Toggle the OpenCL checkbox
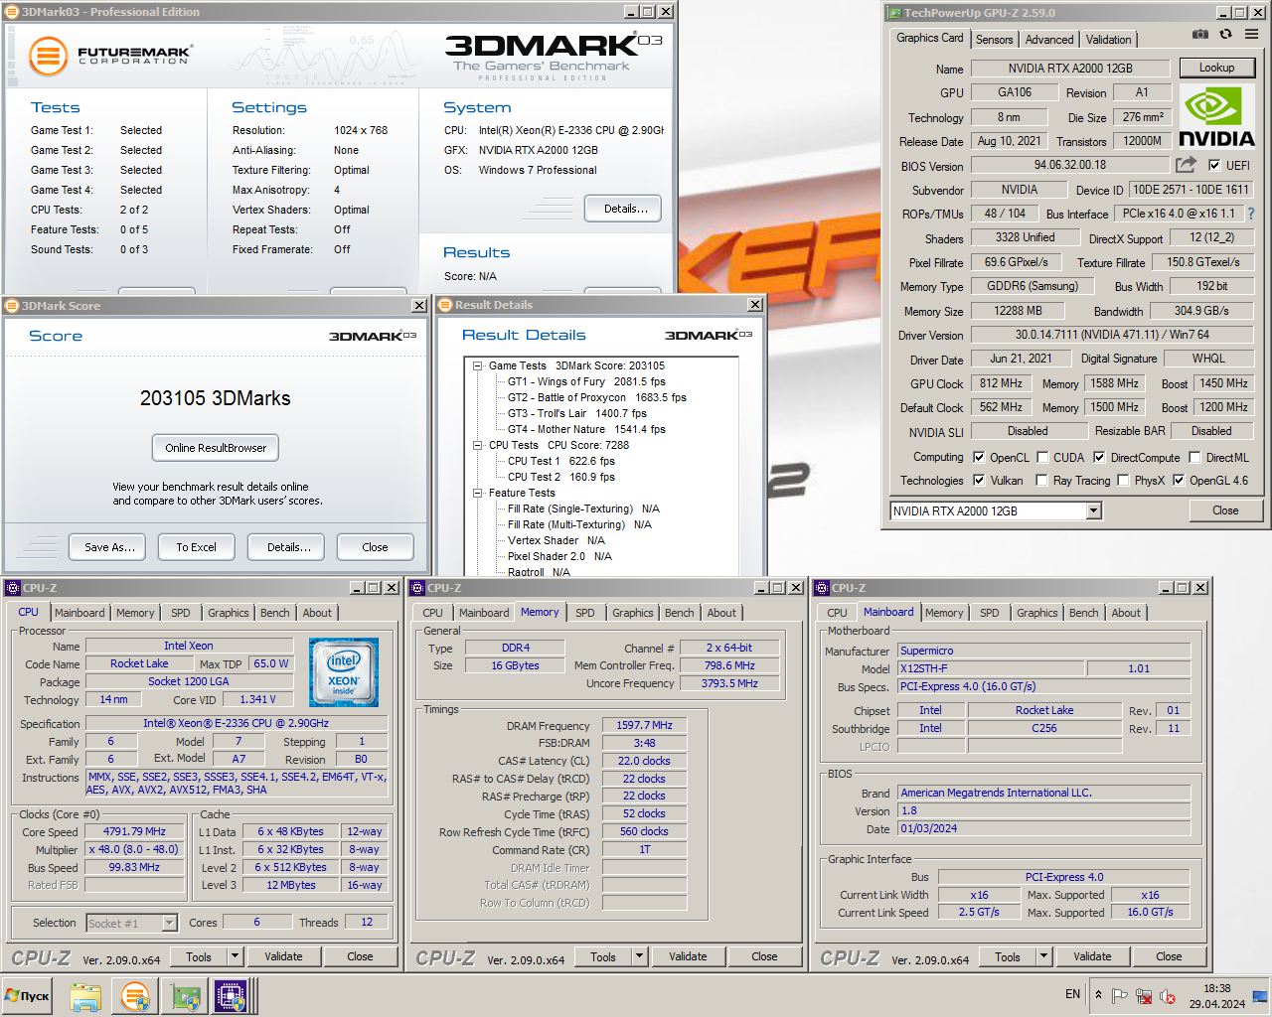Viewport: 1272px width, 1017px height. coord(979,458)
